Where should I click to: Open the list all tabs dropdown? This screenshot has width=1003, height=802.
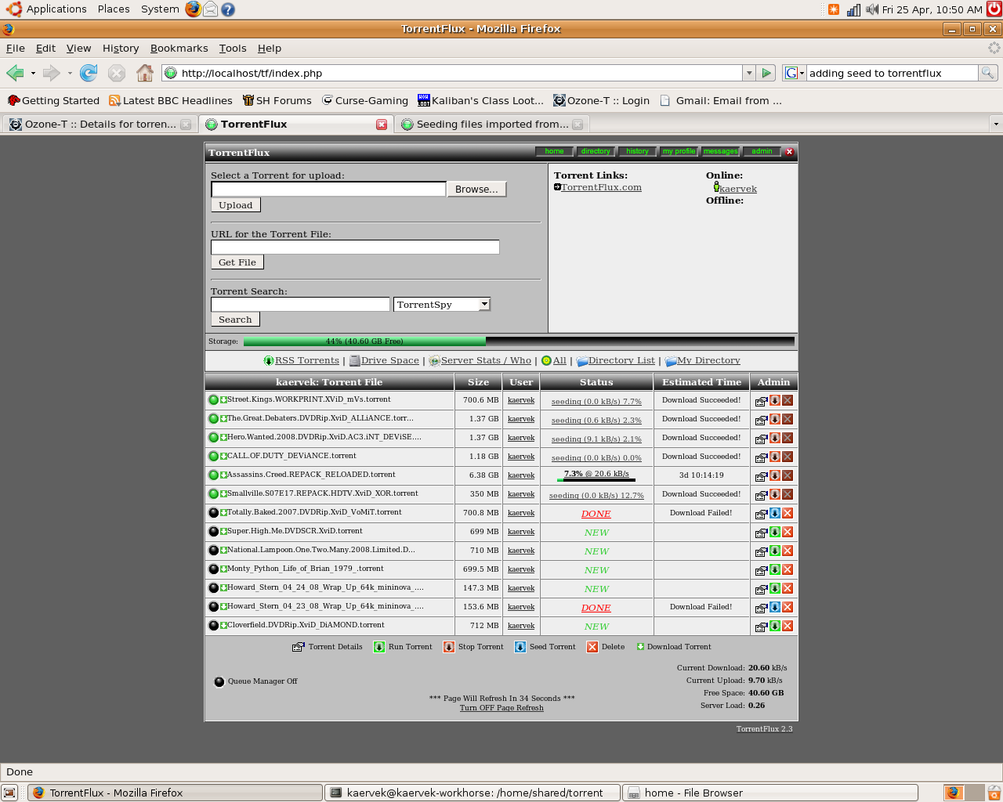click(x=996, y=124)
